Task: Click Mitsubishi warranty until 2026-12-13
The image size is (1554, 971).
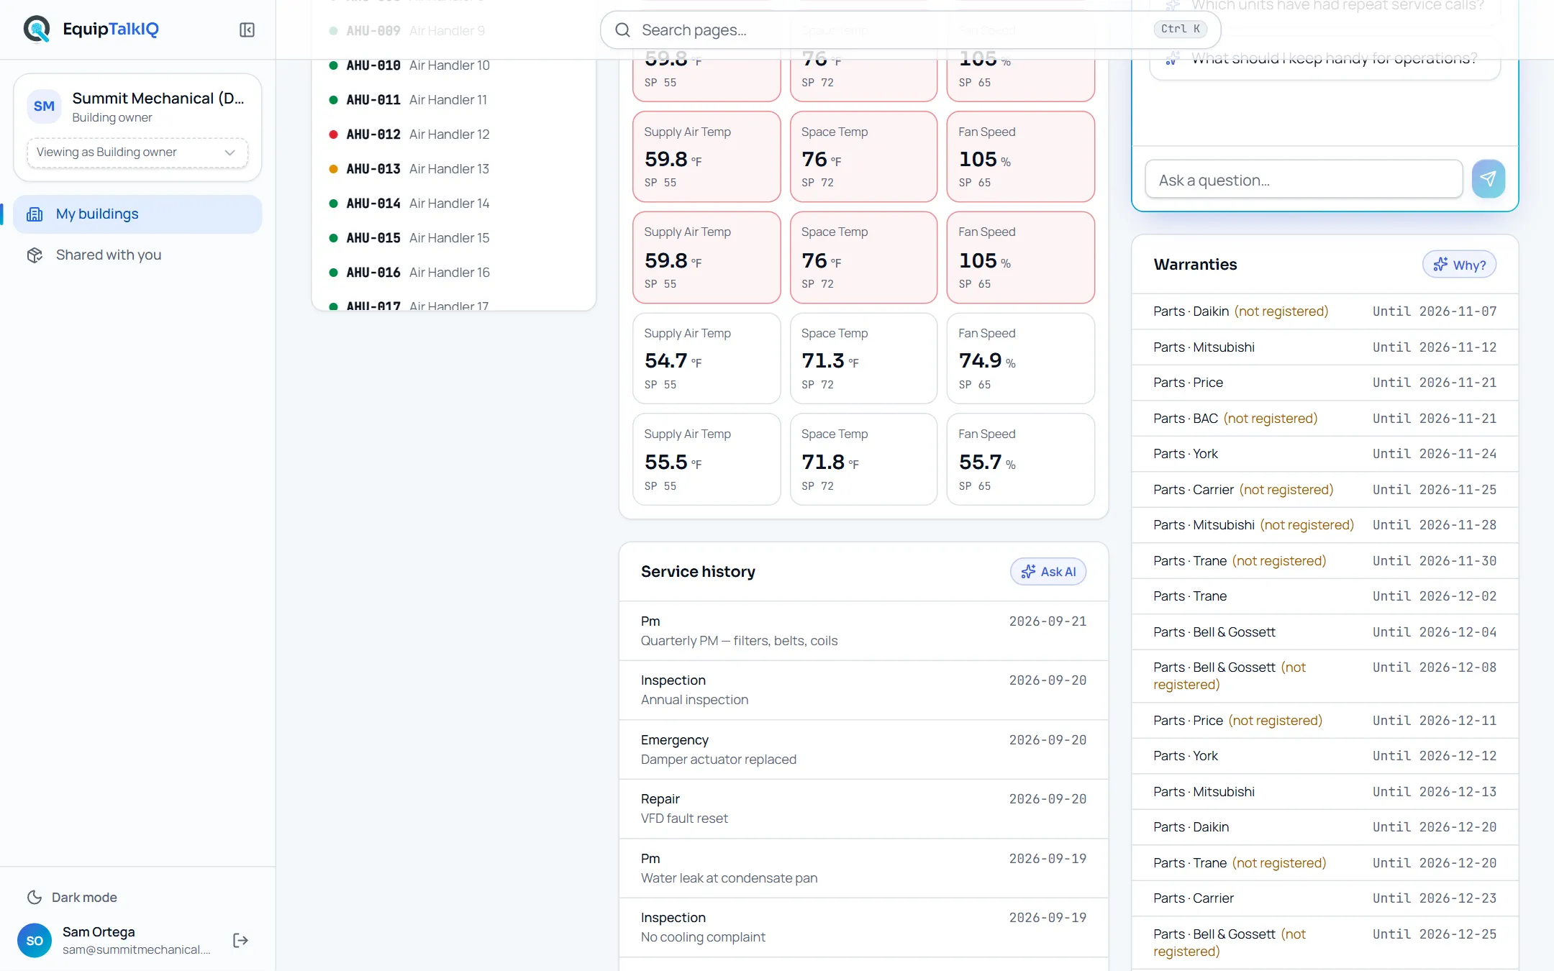Action: (1325, 792)
